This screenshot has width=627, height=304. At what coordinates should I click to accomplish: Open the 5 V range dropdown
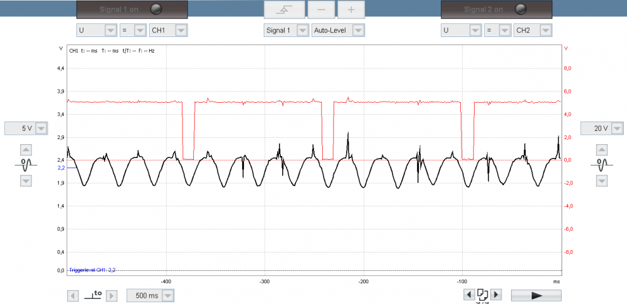point(41,128)
